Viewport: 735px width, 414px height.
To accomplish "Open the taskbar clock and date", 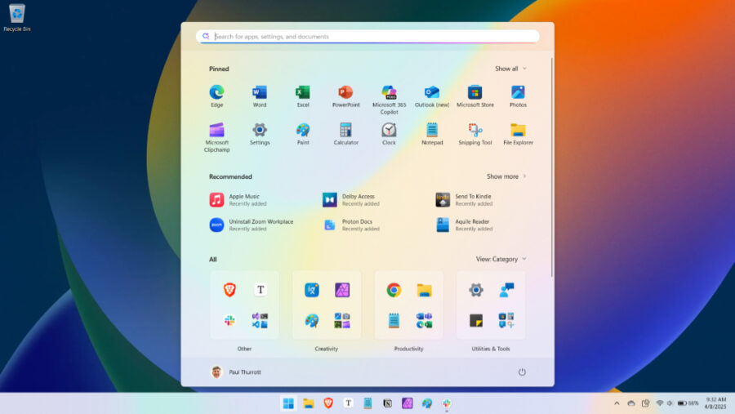I will [715, 403].
